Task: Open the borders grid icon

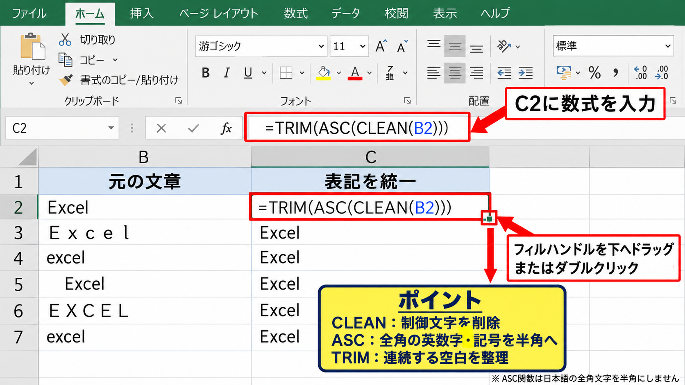Action: [x=286, y=73]
